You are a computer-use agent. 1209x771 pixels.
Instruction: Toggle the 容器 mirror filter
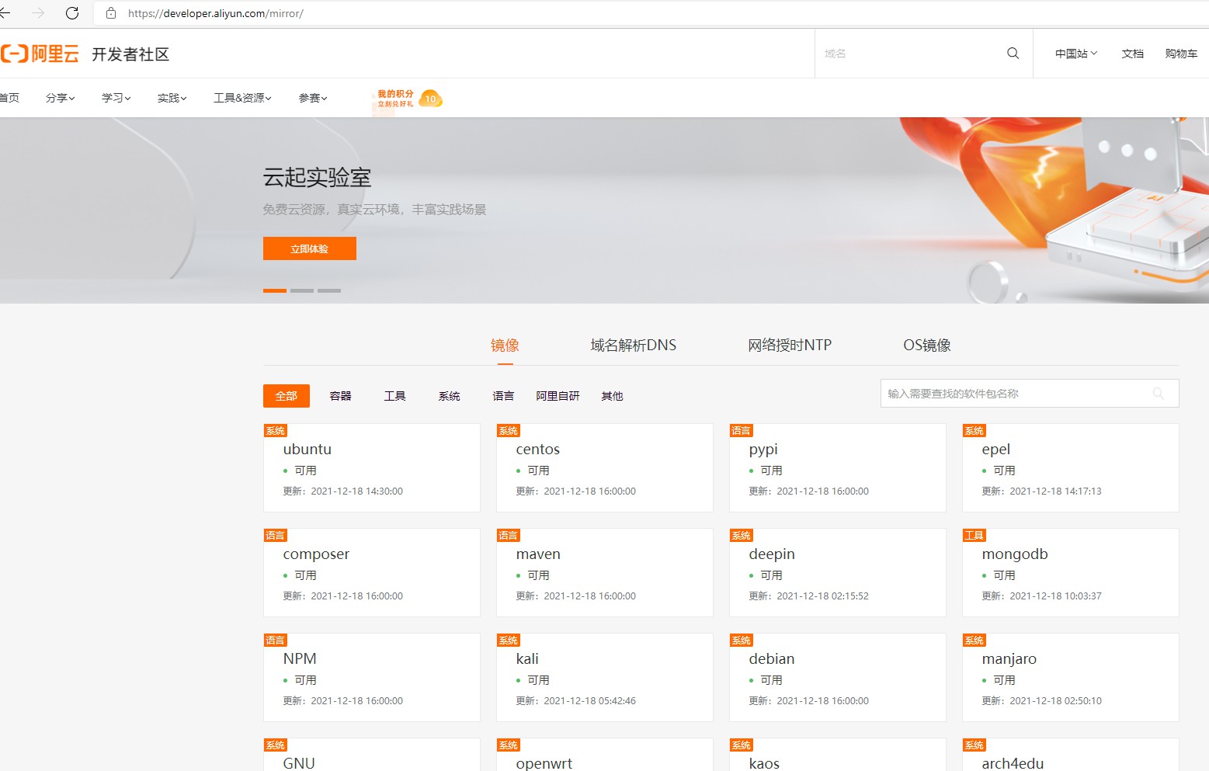point(340,396)
